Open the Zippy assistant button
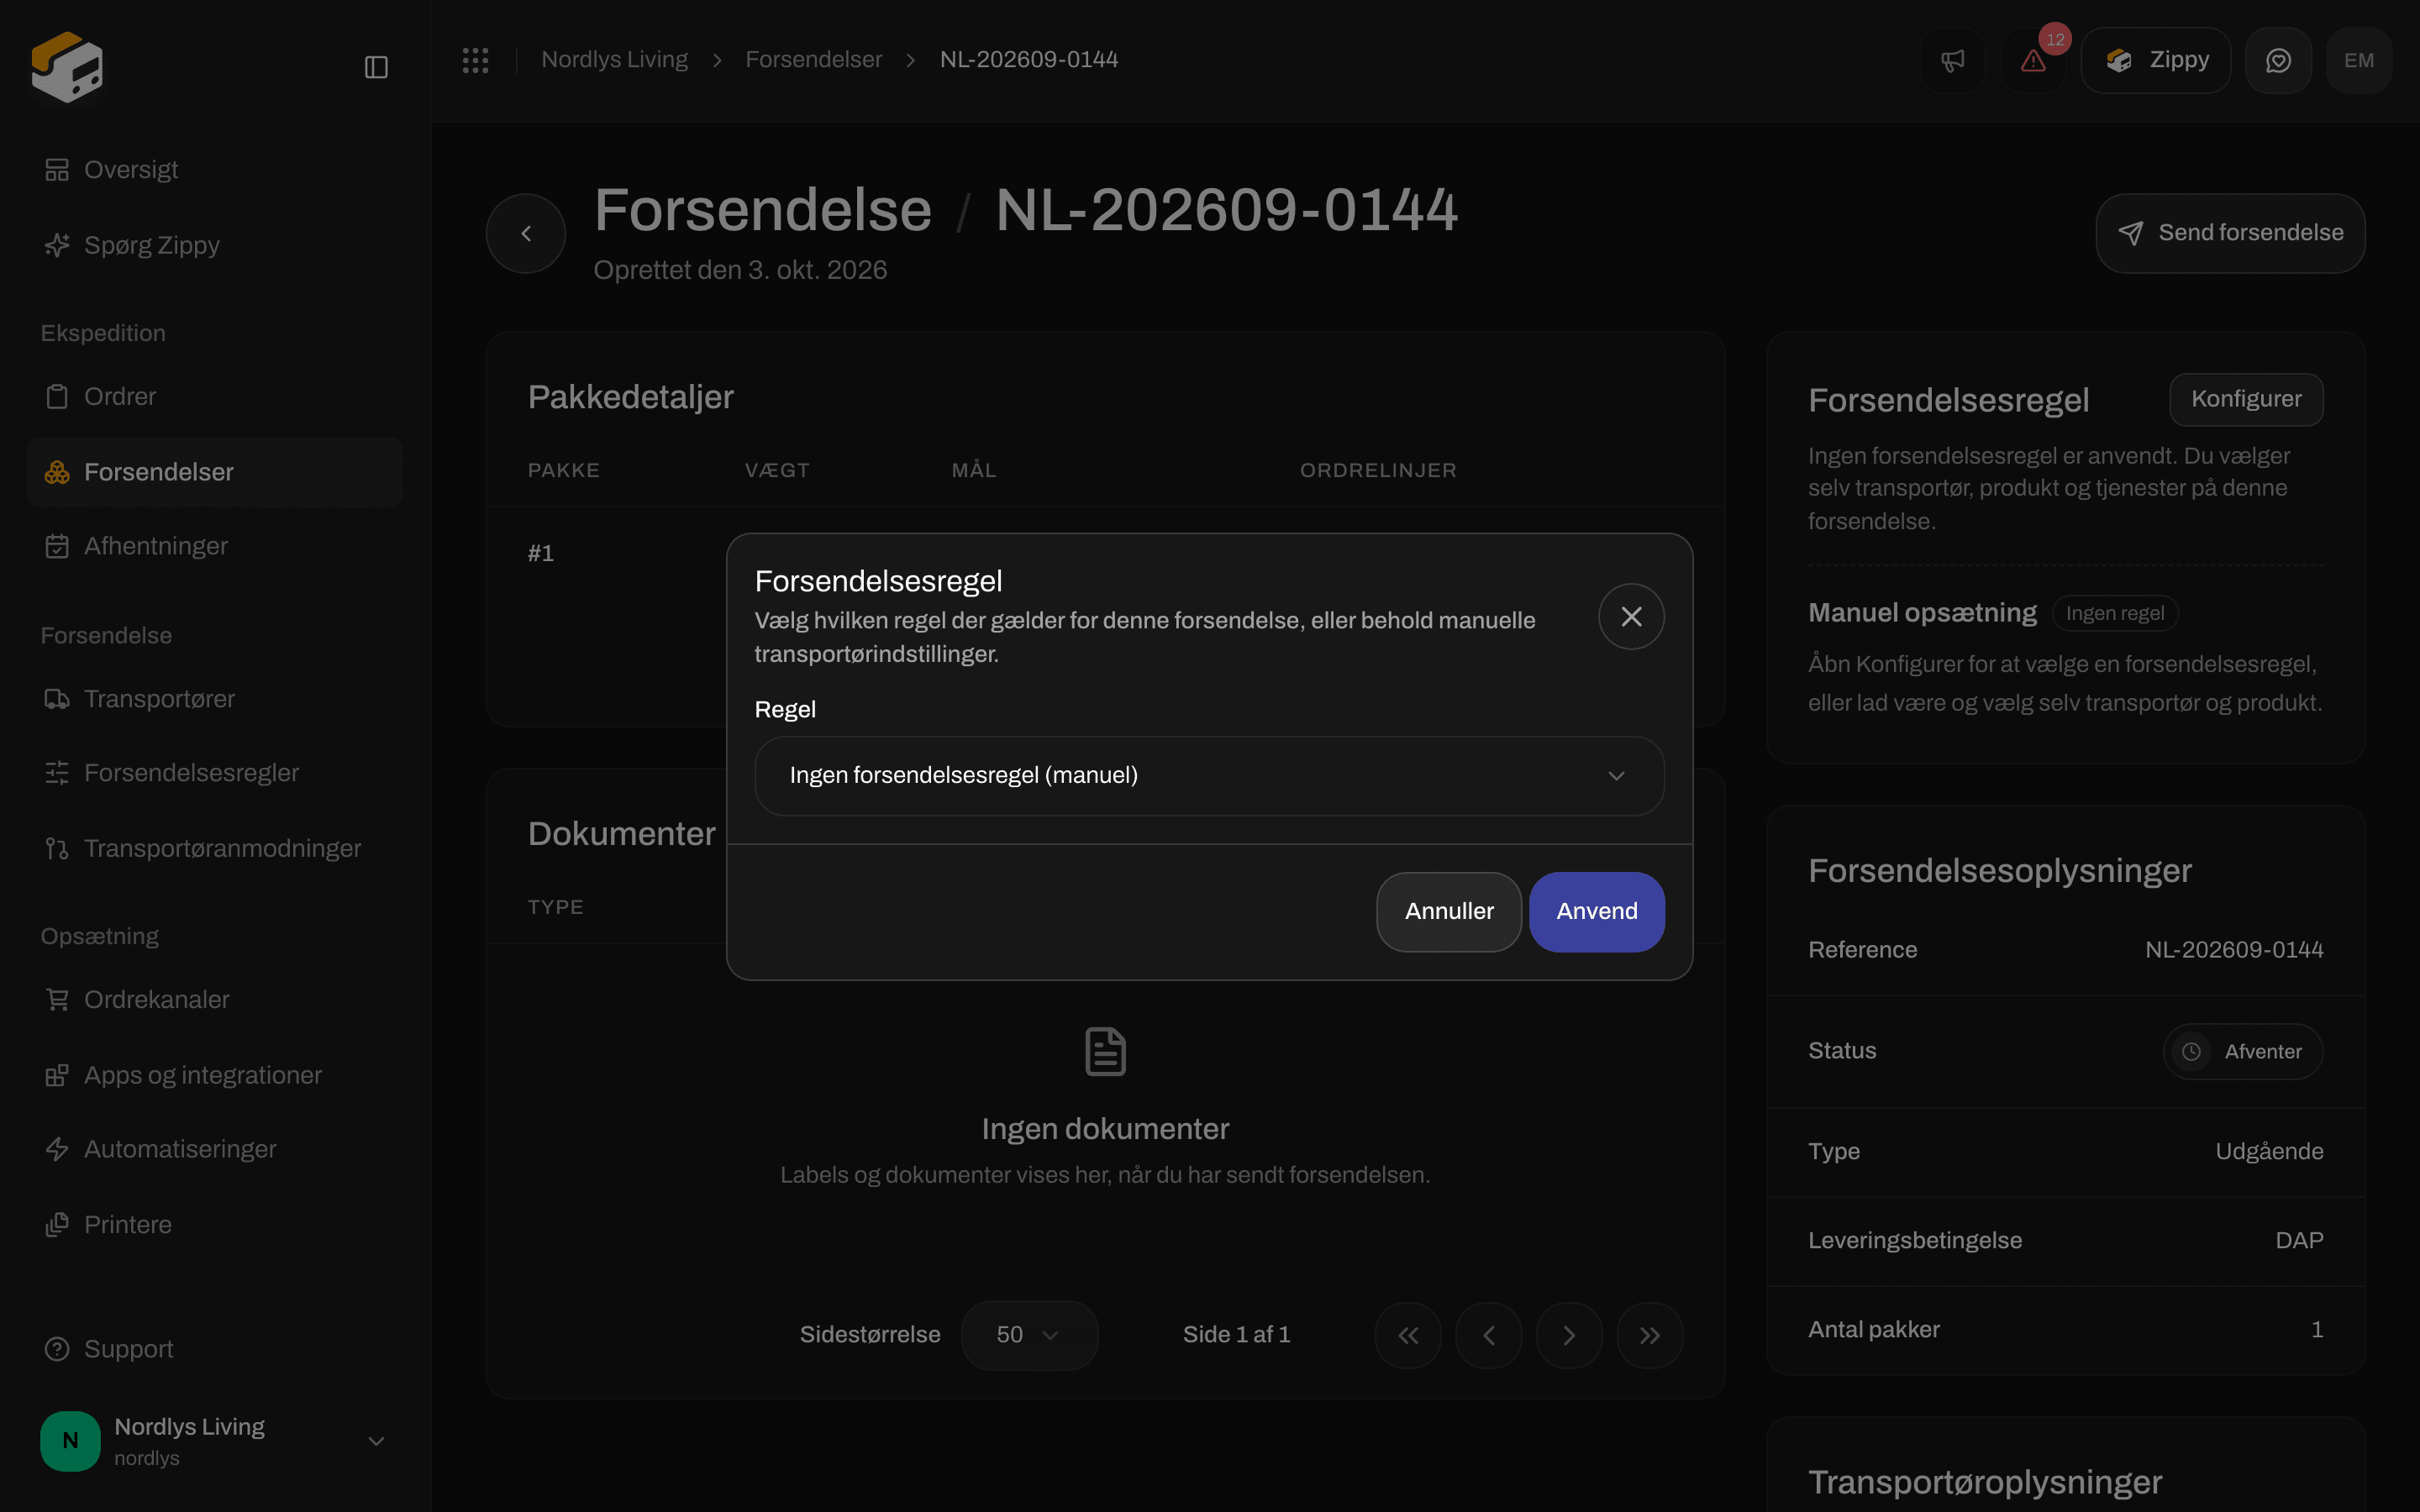The width and height of the screenshot is (2420, 1512). tap(2155, 60)
